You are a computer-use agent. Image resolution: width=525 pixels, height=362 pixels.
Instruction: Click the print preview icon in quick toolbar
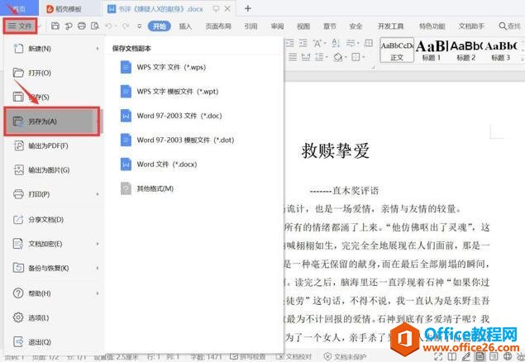95,26
